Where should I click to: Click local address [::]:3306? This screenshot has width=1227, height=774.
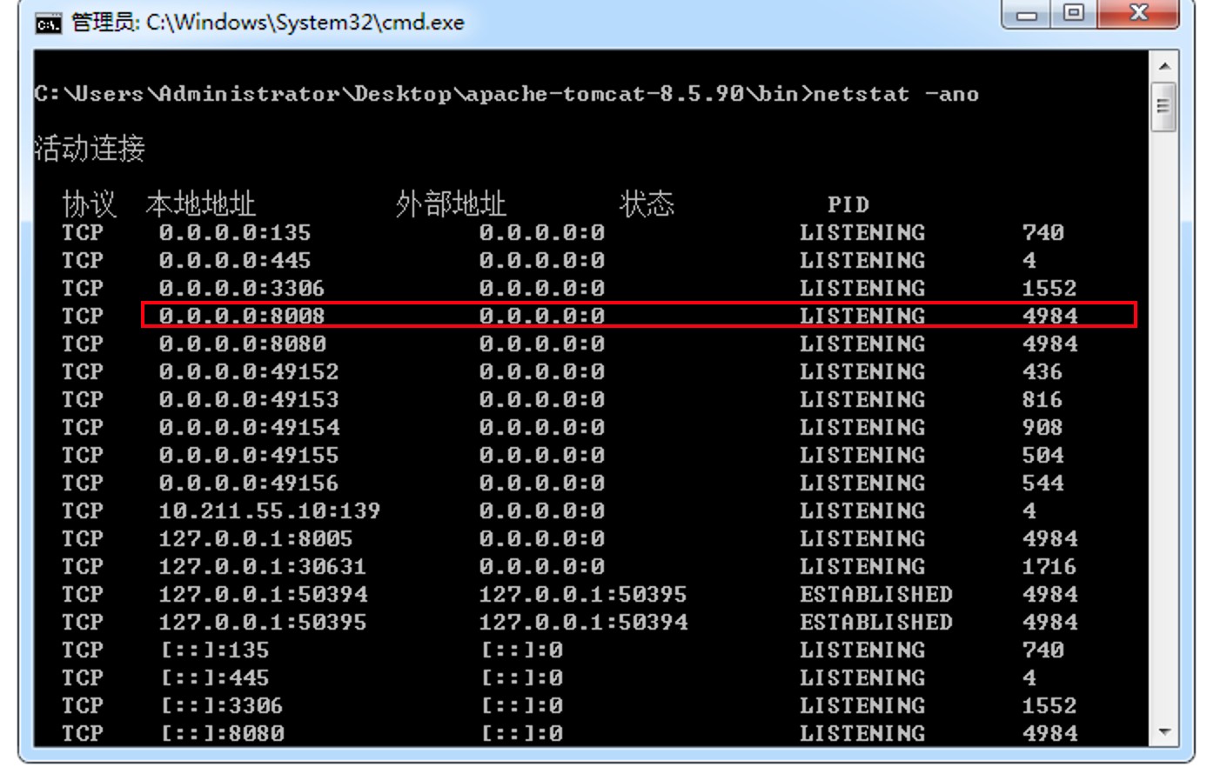222,706
